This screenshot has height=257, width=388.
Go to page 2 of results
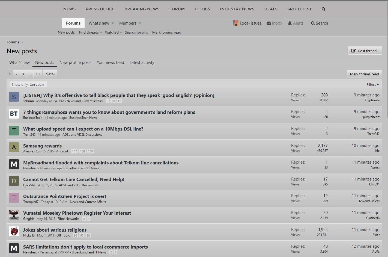coord(16,74)
